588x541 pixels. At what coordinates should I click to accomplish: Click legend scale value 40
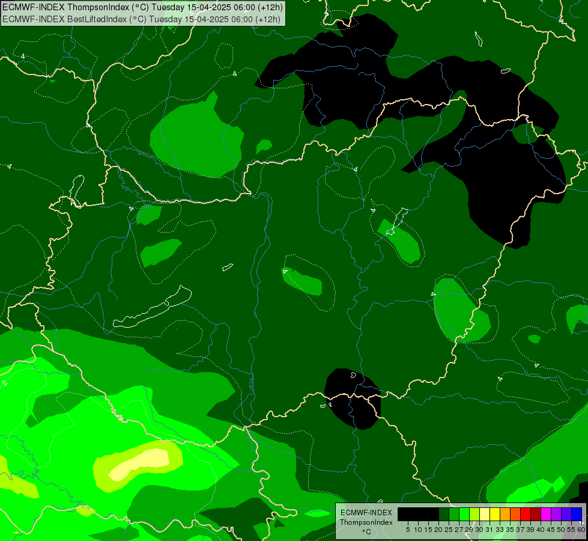coord(541,530)
